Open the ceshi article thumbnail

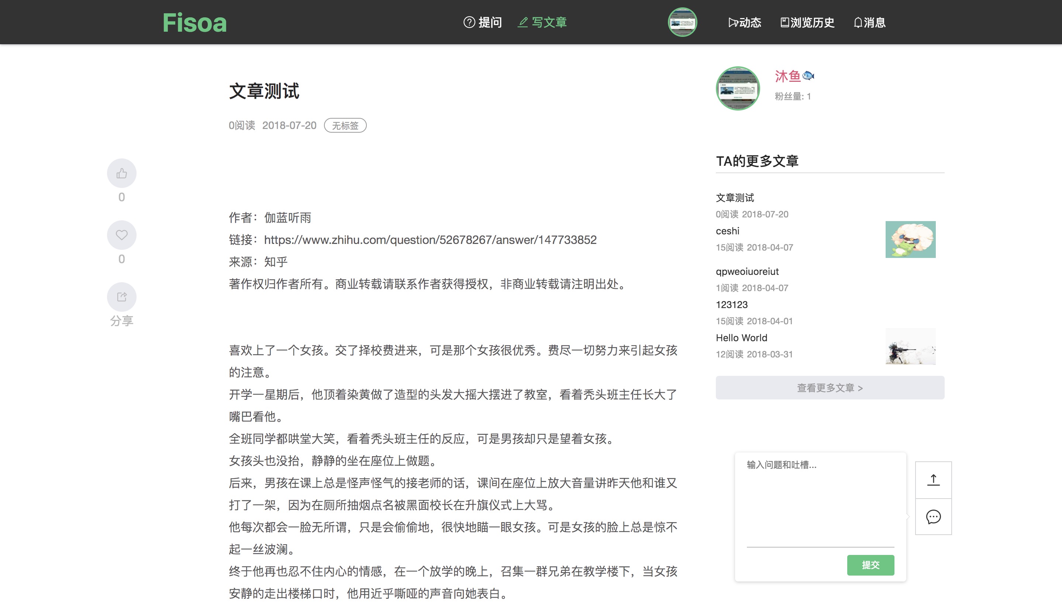(910, 239)
